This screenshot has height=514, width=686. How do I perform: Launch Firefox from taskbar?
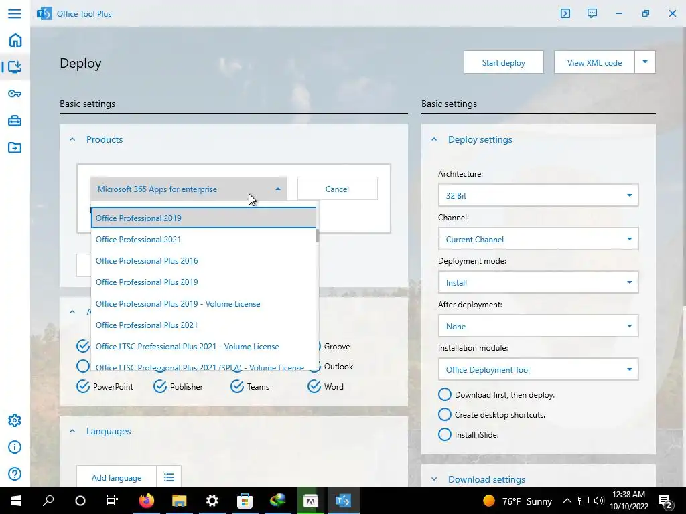147,501
